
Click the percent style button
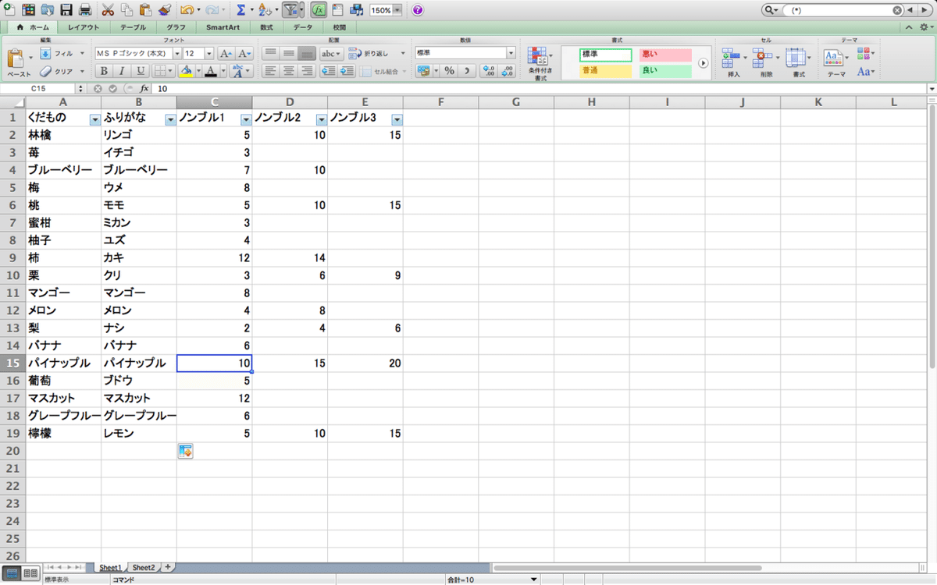[449, 71]
